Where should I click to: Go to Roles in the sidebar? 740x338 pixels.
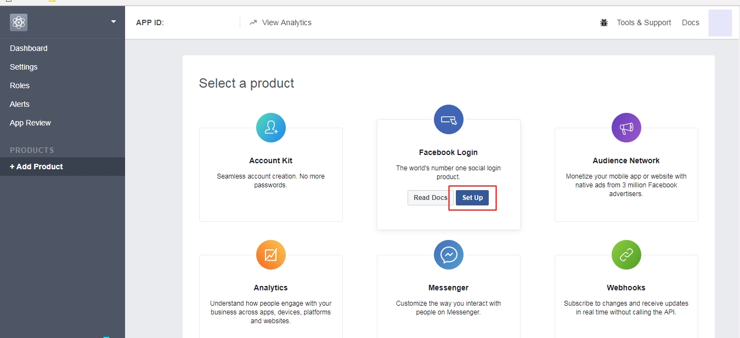[x=20, y=85]
